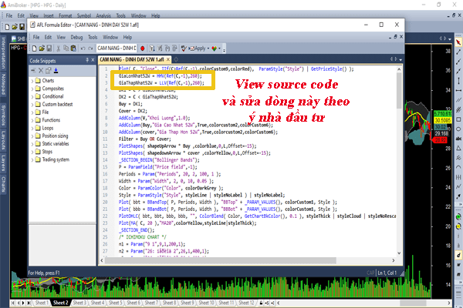Click the Layers side panel tab
Screen dimensions: 463x308
[3, 162]
